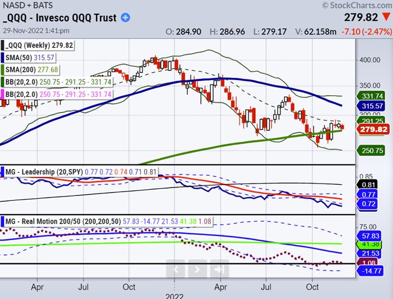The image size is (393, 299).
Task: Click the low value 279.17
Action: pyautogui.click(x=274, y=32)
